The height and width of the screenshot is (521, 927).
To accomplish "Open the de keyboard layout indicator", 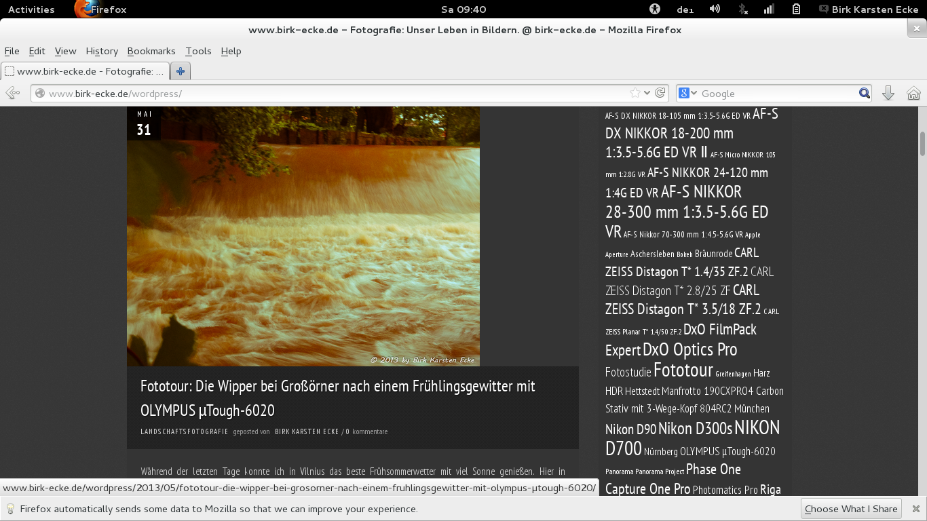I will 684,9.
